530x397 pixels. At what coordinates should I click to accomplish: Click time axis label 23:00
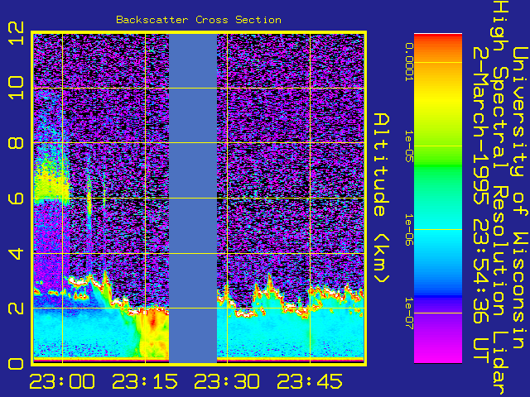[62, 381]
